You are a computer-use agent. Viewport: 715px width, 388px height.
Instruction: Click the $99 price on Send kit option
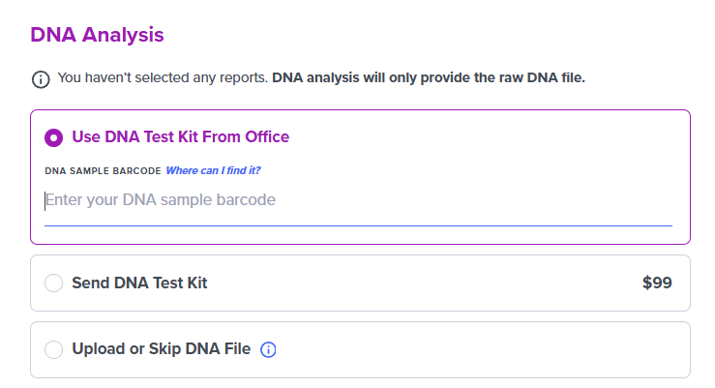click(x=657, y=284)
